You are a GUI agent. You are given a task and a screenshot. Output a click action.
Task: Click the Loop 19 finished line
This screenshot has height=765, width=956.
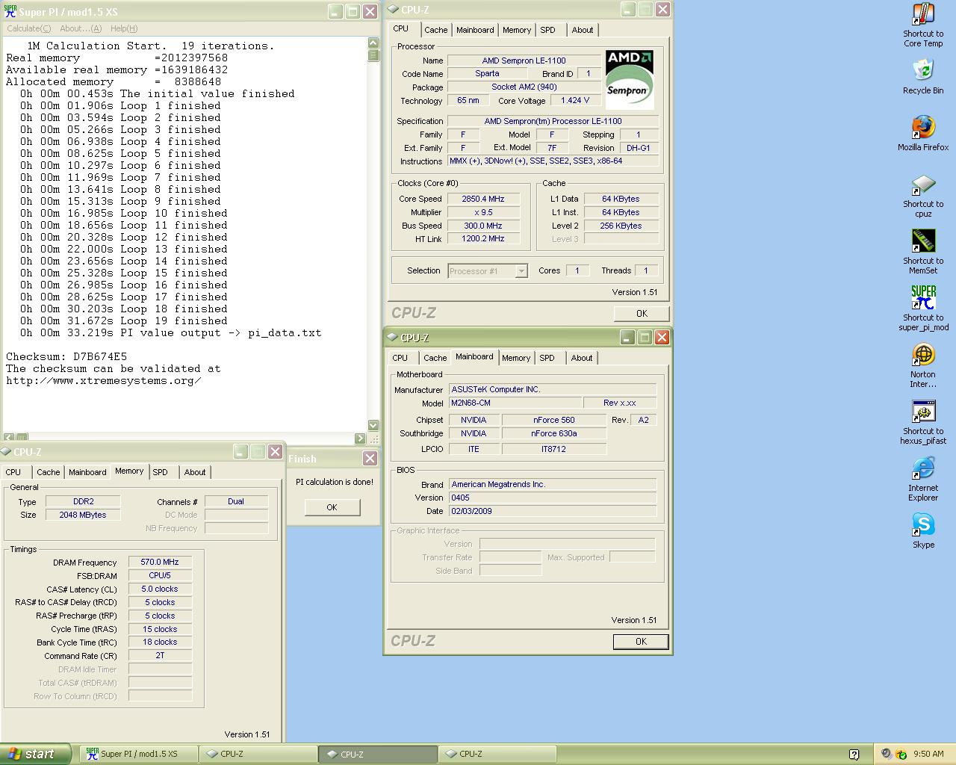(123, 320)
